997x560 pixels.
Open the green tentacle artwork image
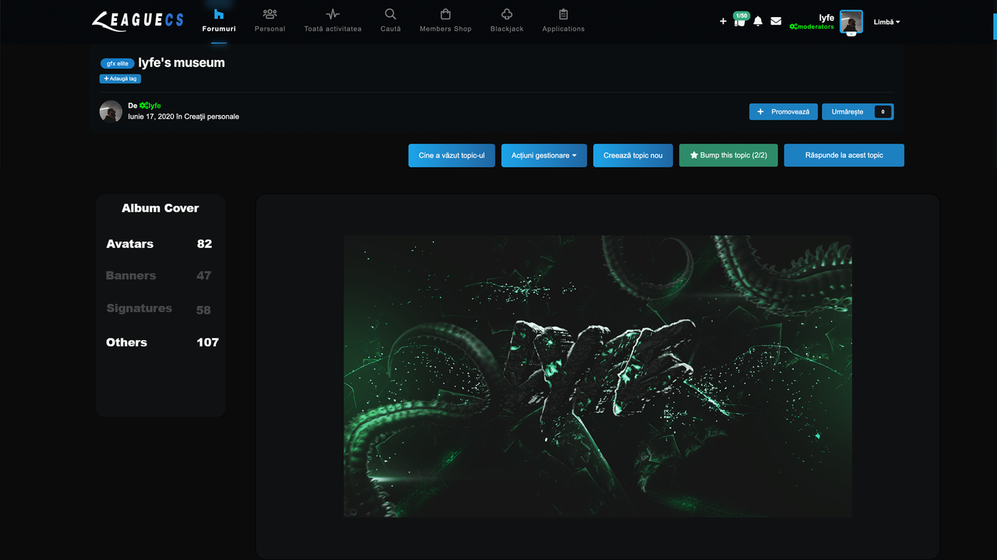coord(597,376)
